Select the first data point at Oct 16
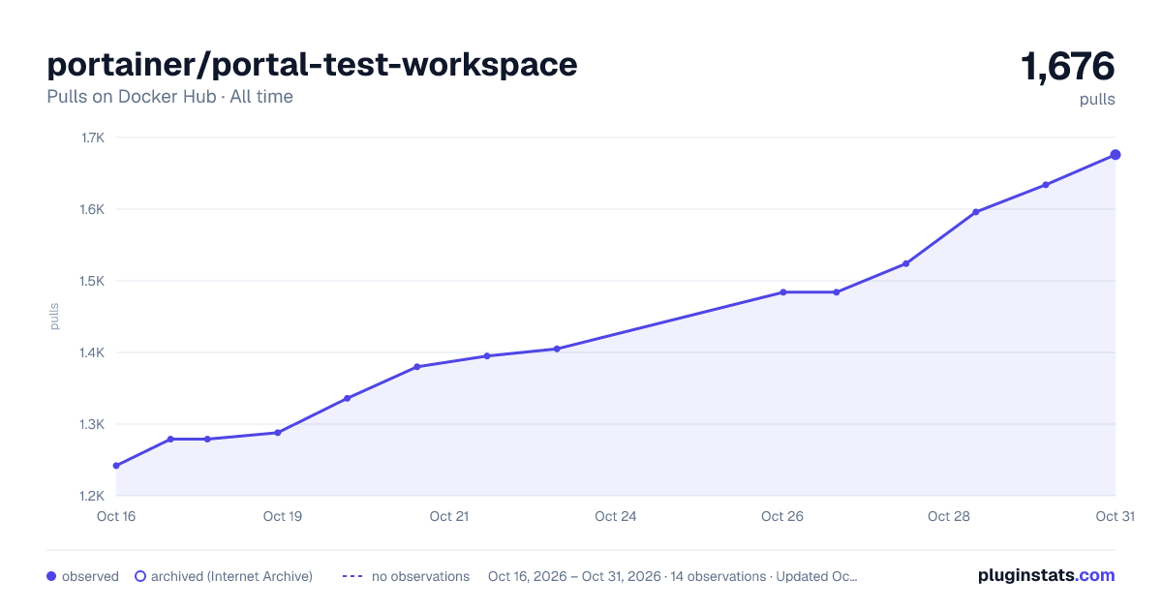1162x610 pixels. (116, 466)
